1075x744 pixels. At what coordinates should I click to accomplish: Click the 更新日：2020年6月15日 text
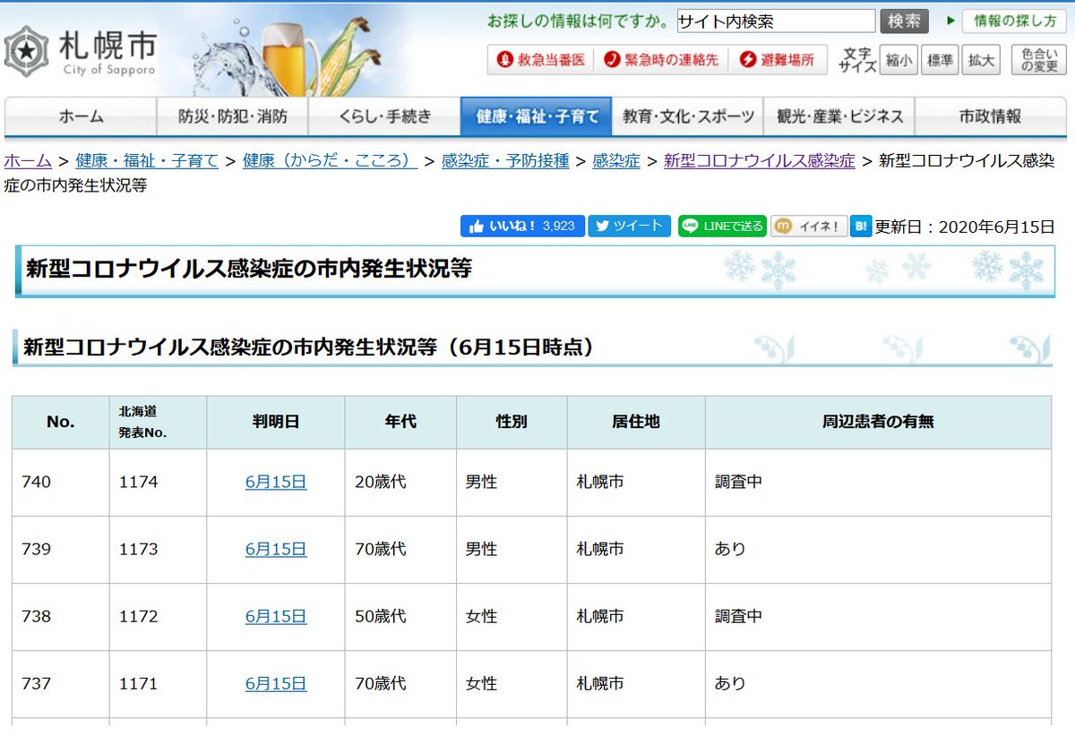[x=965, y=227]
